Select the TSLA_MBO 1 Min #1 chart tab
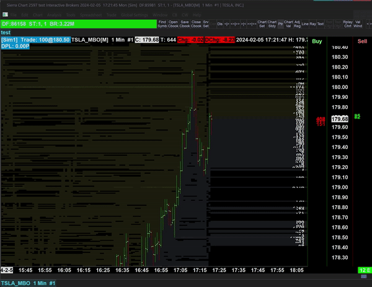The image size is (372, 287). pos(28,283)
